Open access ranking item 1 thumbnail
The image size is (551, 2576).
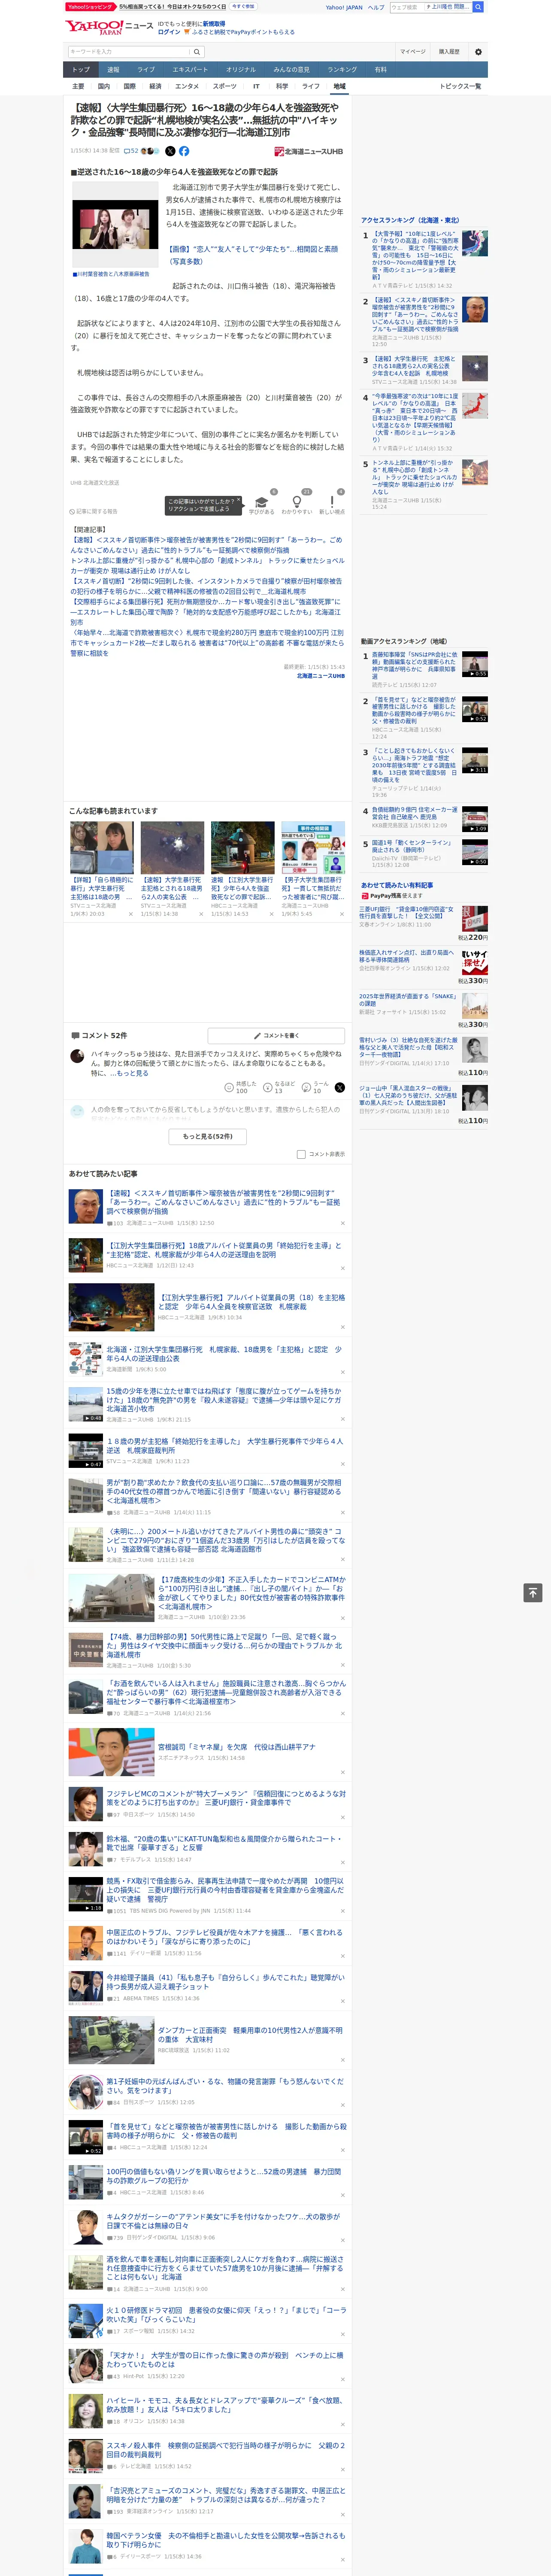click(x=475, y=244)
